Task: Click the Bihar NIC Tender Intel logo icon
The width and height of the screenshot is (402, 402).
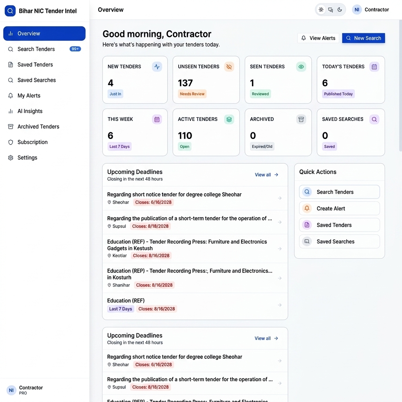Action: click(10, 11)
